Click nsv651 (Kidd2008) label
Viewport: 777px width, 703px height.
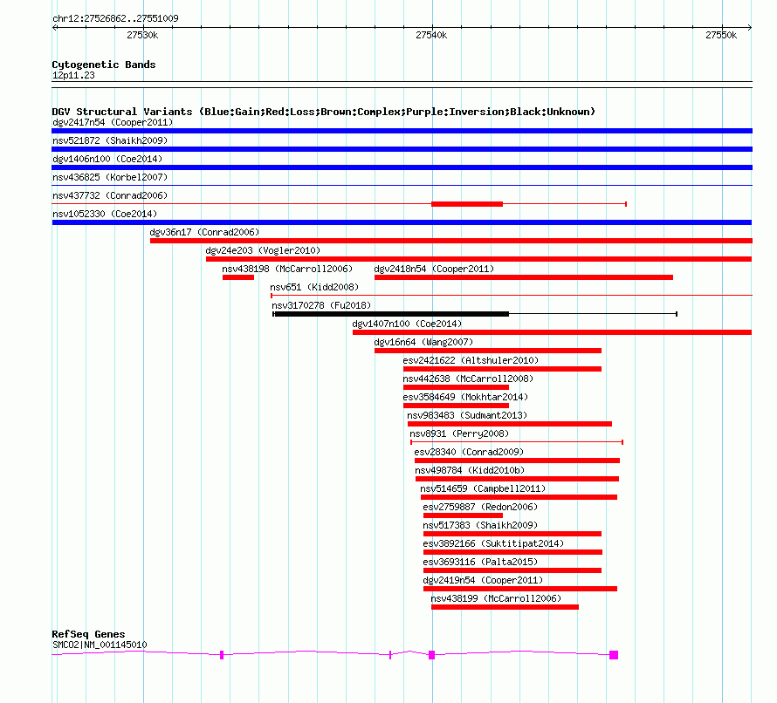coord(314,287)
